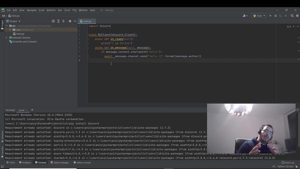Click the lol breadcrumb in navigation bar
Viewport: 300px width, 169px height.
pos(3,15)
